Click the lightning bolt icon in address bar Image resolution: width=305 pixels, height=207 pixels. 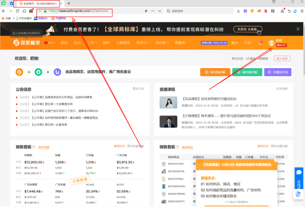tap(146, 11)
